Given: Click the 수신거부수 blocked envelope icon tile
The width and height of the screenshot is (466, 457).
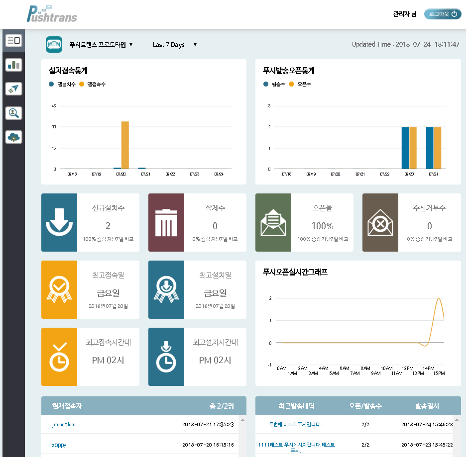Looking at the screenshot, I should click(380, 223).
